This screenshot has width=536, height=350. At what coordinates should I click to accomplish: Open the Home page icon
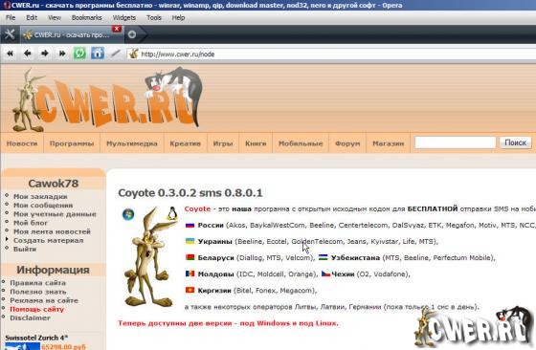(x=98, y=54)
